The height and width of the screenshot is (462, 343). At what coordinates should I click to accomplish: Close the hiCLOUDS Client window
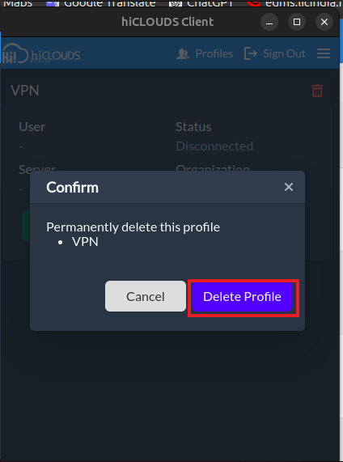[324, 22]
